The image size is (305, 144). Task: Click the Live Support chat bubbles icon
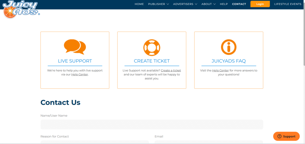[x=75, y=47]
